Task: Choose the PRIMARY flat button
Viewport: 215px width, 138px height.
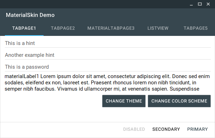Action: point(198,129)
